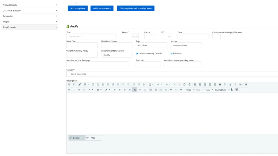Select the Shopify details sidebar item
This screenshot has height=156, width=278.
pyautogui.click(x=30, y=27)
